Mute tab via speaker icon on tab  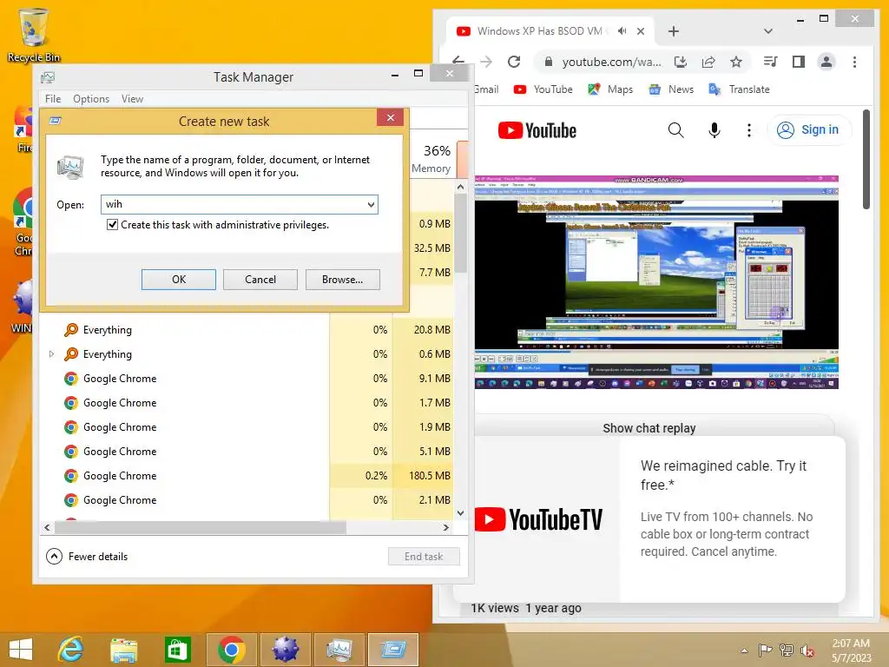(622, 31)
